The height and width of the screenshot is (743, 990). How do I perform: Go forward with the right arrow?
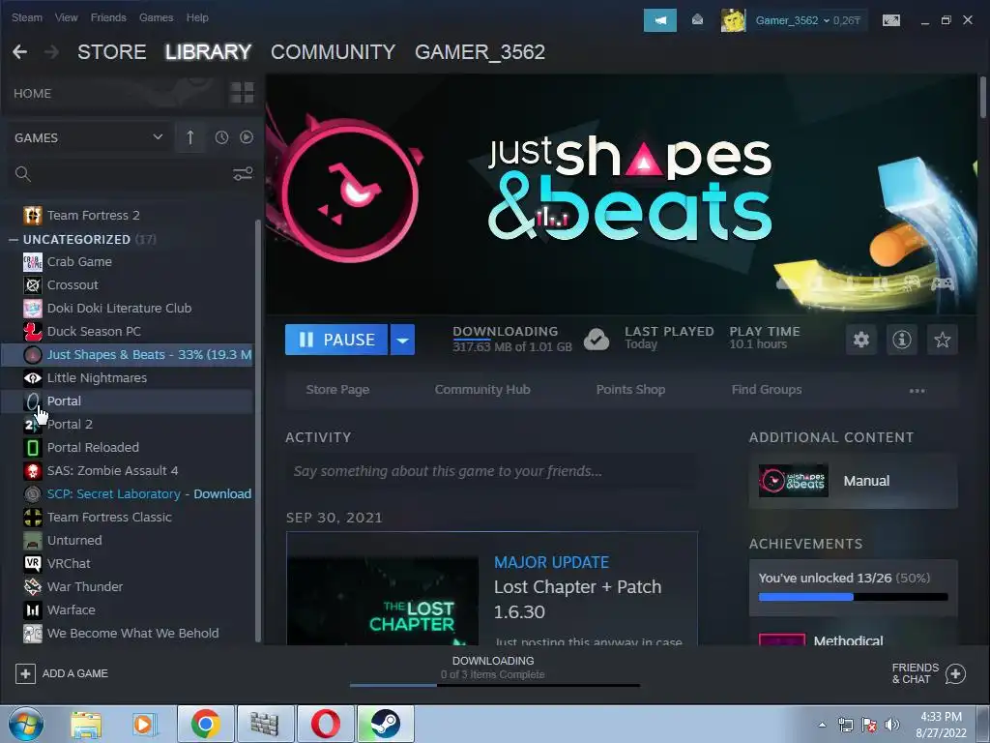pos(52,52)
